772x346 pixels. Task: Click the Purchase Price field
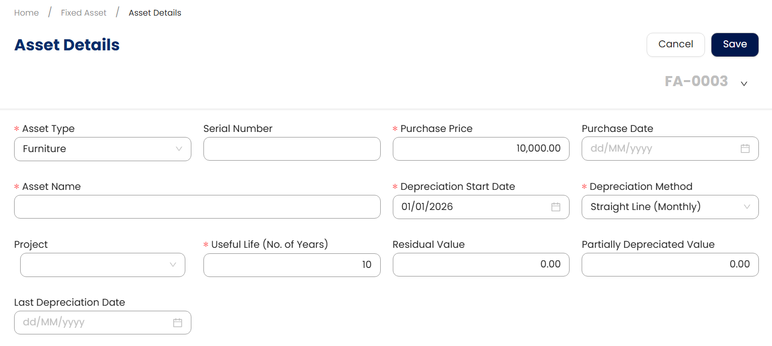(480, 149)
